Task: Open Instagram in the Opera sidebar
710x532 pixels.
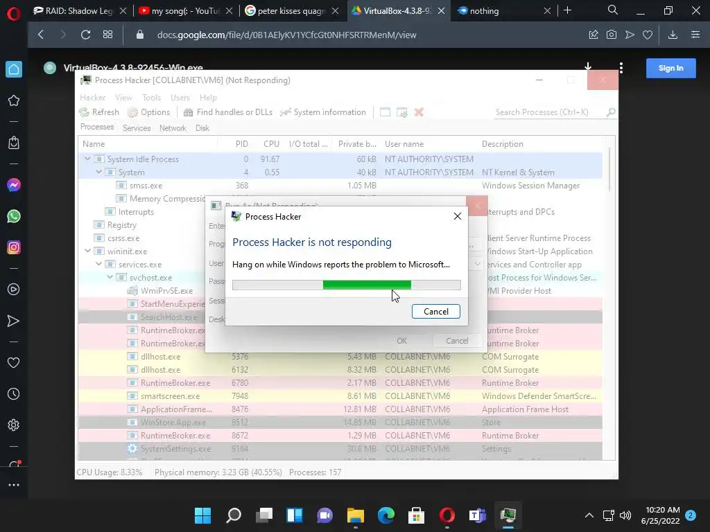Action: pos(14,247)
